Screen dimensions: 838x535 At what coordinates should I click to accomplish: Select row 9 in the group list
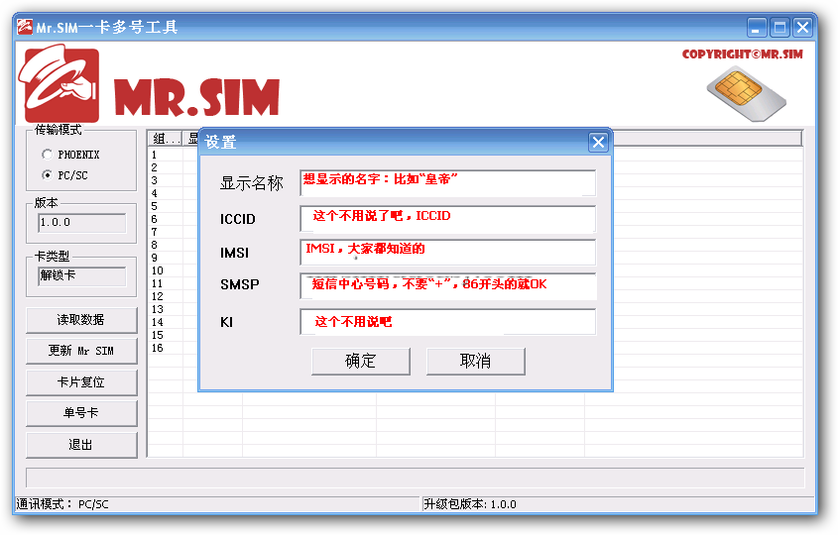154,258
